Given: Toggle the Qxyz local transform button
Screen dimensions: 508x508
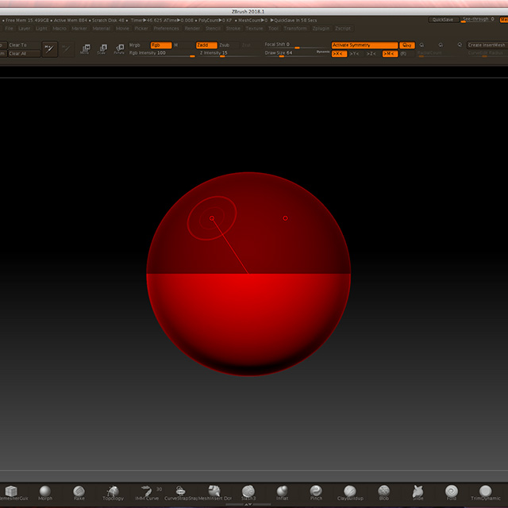Looking at the screenshot, I should tap(407, 45).
